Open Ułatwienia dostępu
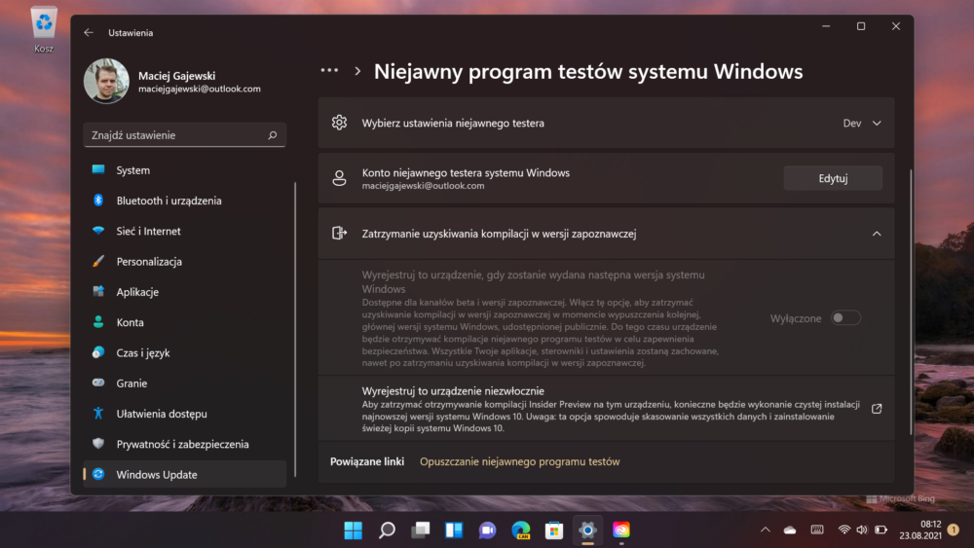974x548 pixels. [x=184, y=414]
